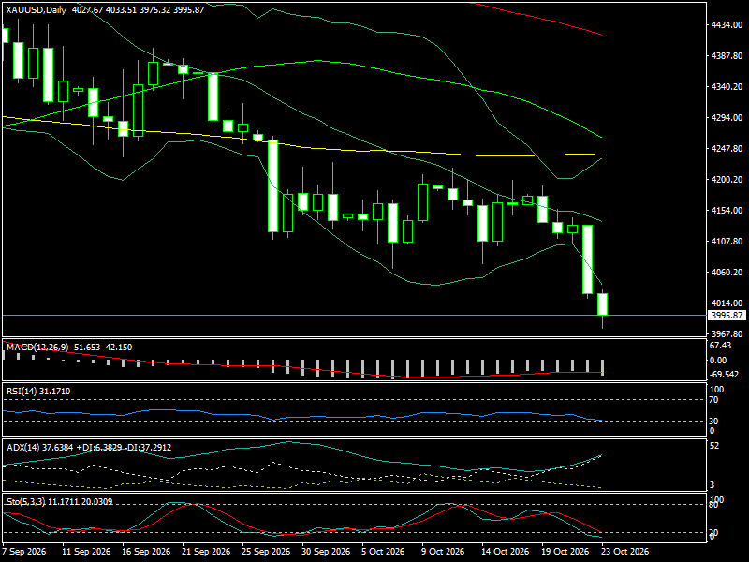Select the 25 Sep 2026 date label
The image size is (749, 562).
pos(266,552)
